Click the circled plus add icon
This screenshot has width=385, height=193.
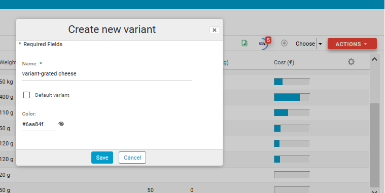click(284, 44)
